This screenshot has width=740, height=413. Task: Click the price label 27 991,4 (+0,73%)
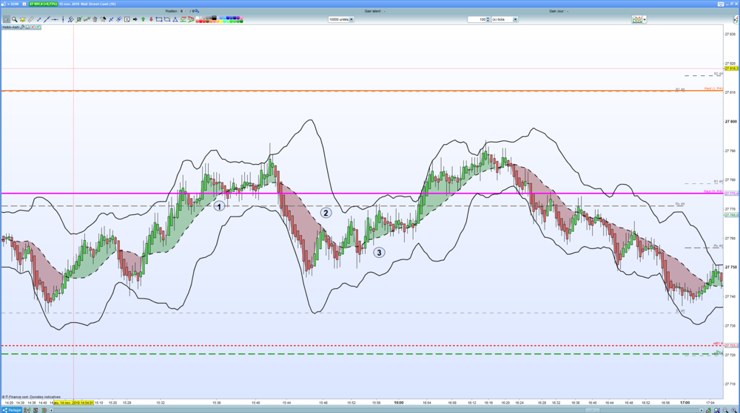(43, 4)
